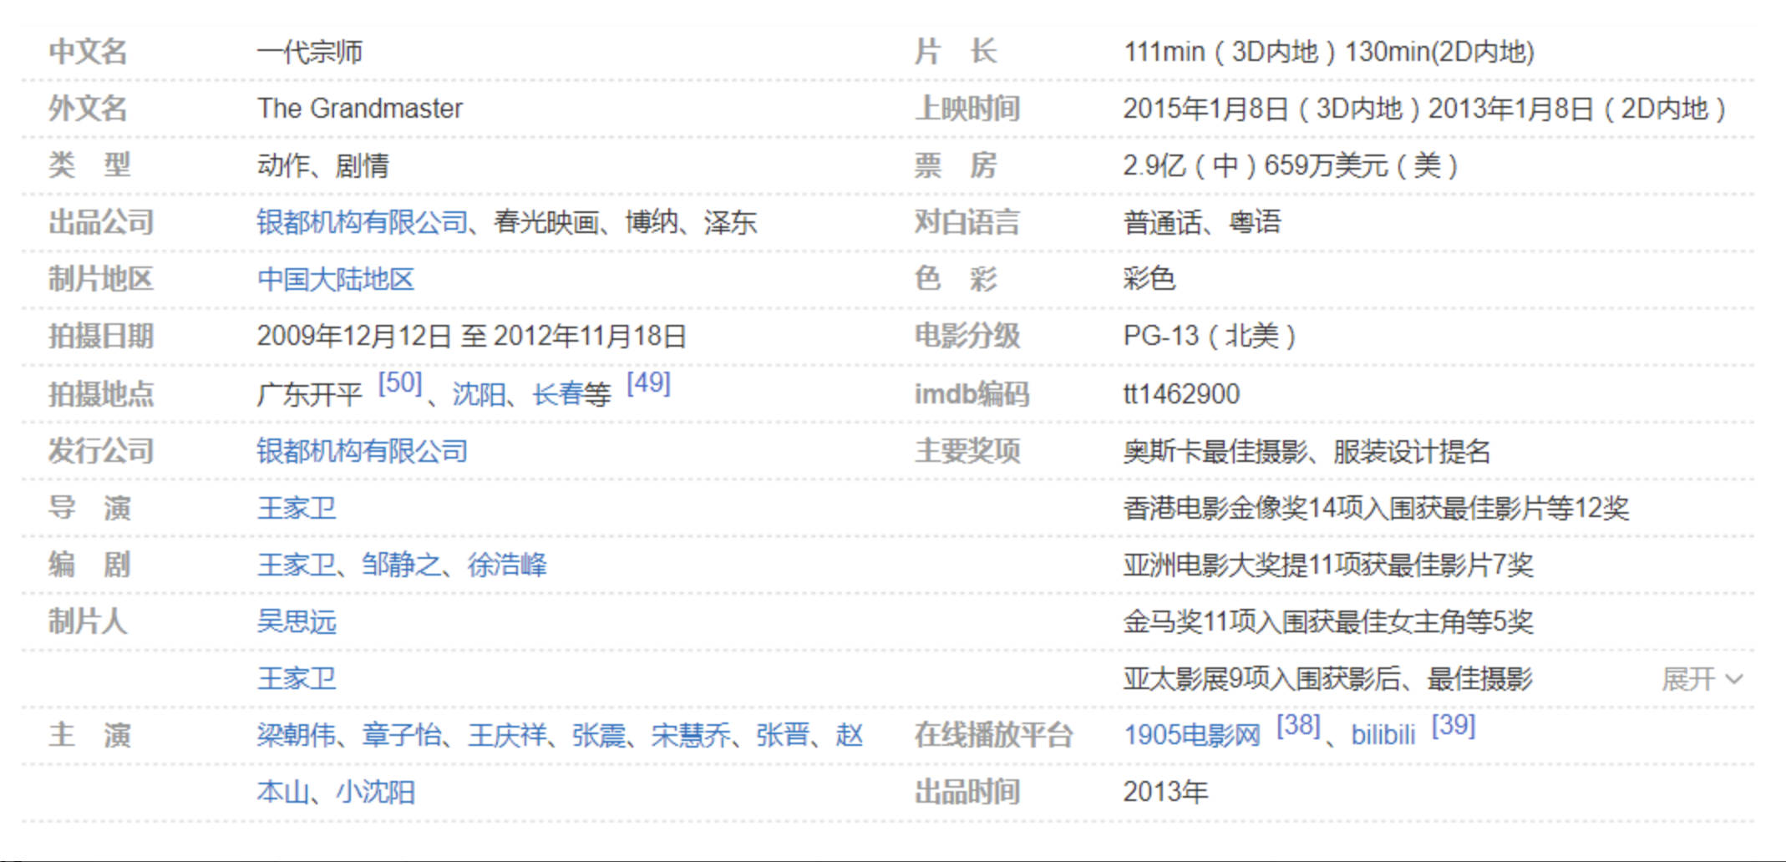
Task: Click the color value 彩色
Action: pos(1149,279)
